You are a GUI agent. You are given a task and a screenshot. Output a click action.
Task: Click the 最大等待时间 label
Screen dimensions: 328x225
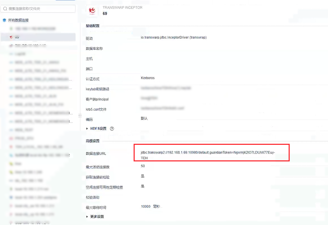click(x=96, y=208)
